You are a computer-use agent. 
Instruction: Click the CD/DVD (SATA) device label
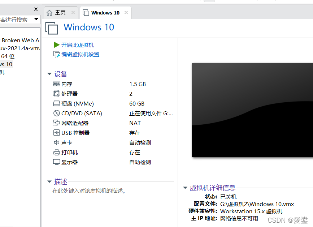click(82, 113)
